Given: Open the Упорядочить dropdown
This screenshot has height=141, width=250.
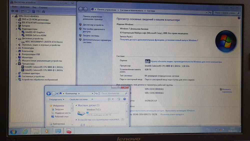Looking at the screenshot, I should (56, 99).
